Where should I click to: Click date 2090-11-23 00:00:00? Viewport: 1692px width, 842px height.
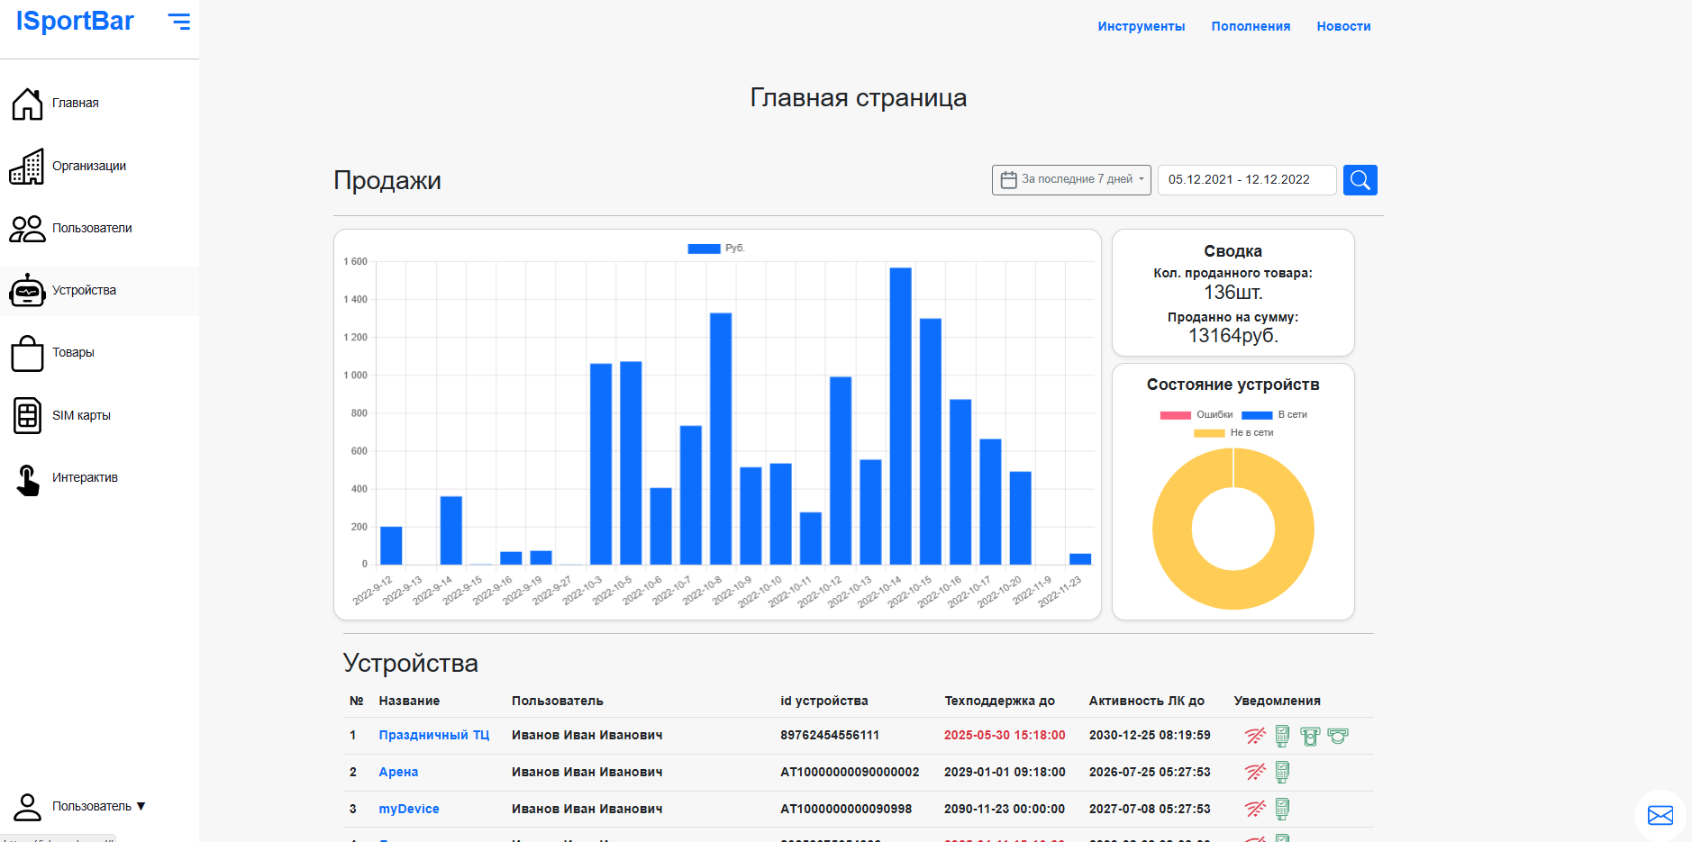click(1005, 809)
